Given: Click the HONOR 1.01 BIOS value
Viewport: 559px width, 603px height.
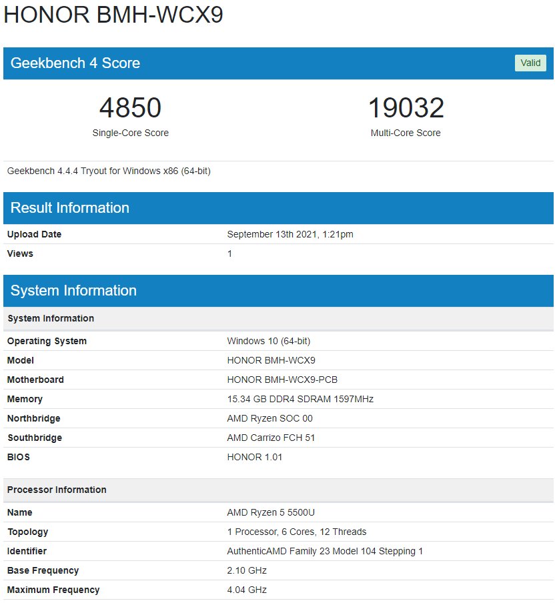Looking at the screenshot, I should coord(255,457).
